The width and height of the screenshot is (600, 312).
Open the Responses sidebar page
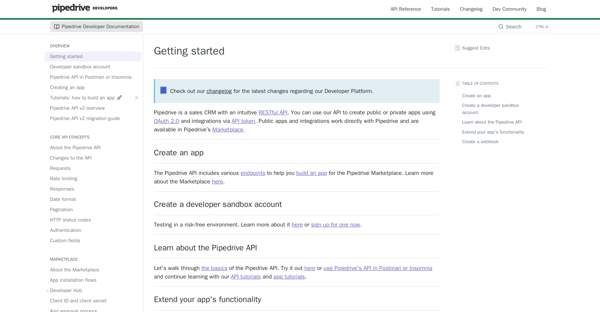click(x=93, y=189)
